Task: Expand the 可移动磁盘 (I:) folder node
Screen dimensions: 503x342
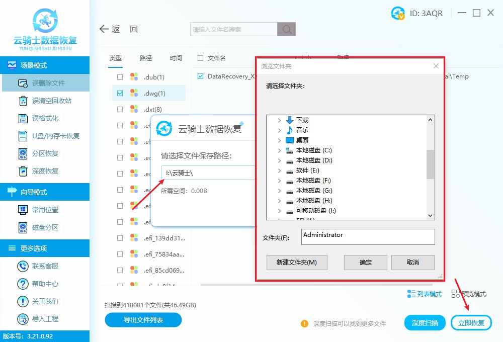Action: click(279, 211)
